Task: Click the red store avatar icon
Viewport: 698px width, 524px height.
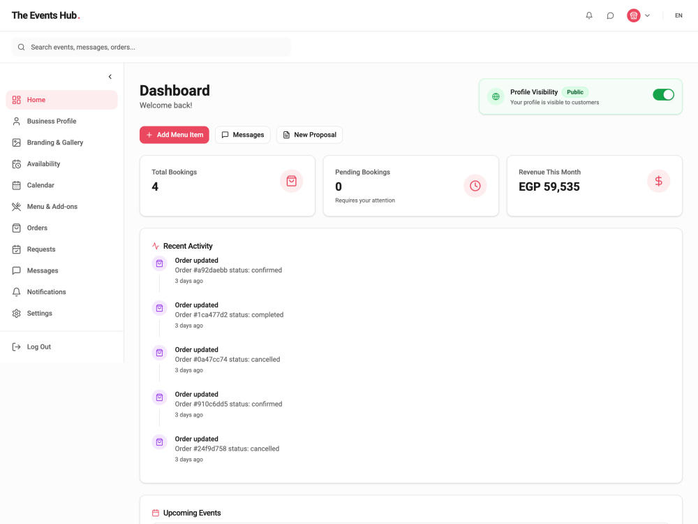Action: [x=634, y=15]
